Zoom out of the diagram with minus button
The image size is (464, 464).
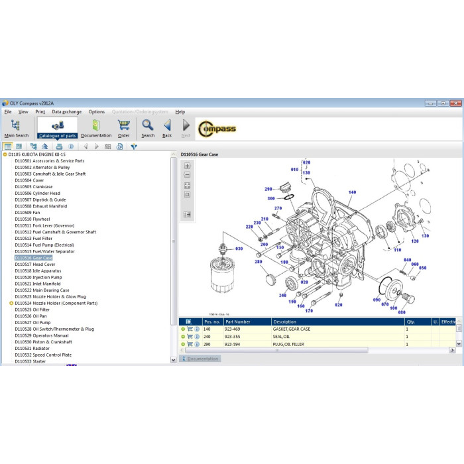pyautogui.click(x=187, y=175)
